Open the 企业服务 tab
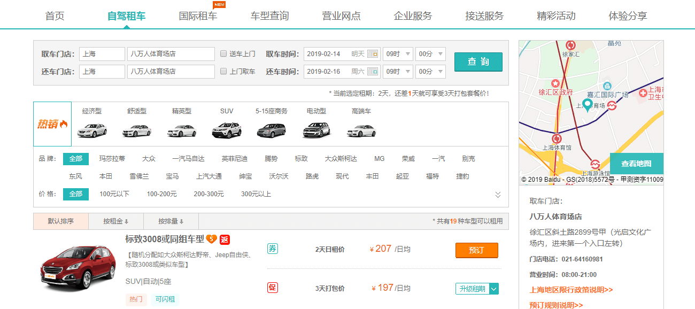 (413, 16)
